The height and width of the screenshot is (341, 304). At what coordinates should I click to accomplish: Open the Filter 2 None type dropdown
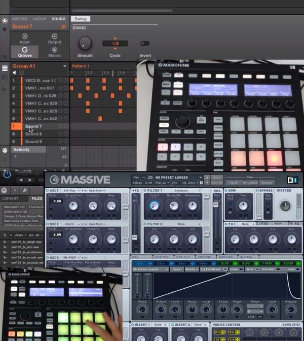click(x=183, y=224)
